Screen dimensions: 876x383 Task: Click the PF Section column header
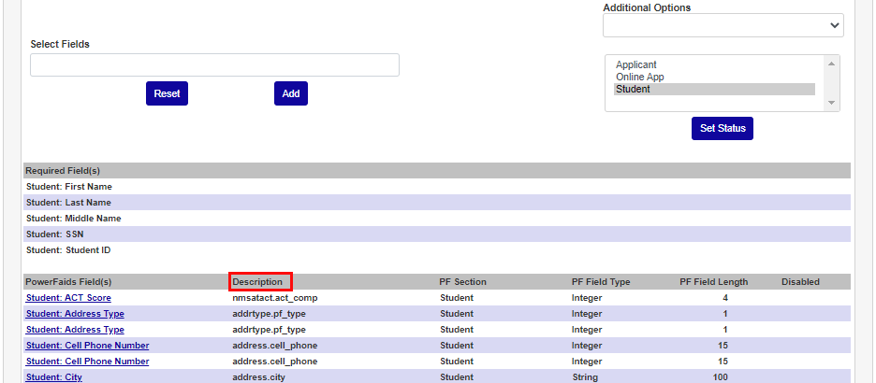coord(462,281)
